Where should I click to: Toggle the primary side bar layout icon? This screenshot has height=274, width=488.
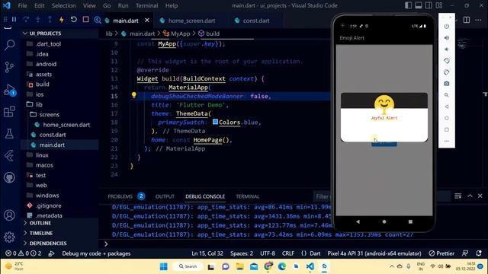tap(409, 5)
